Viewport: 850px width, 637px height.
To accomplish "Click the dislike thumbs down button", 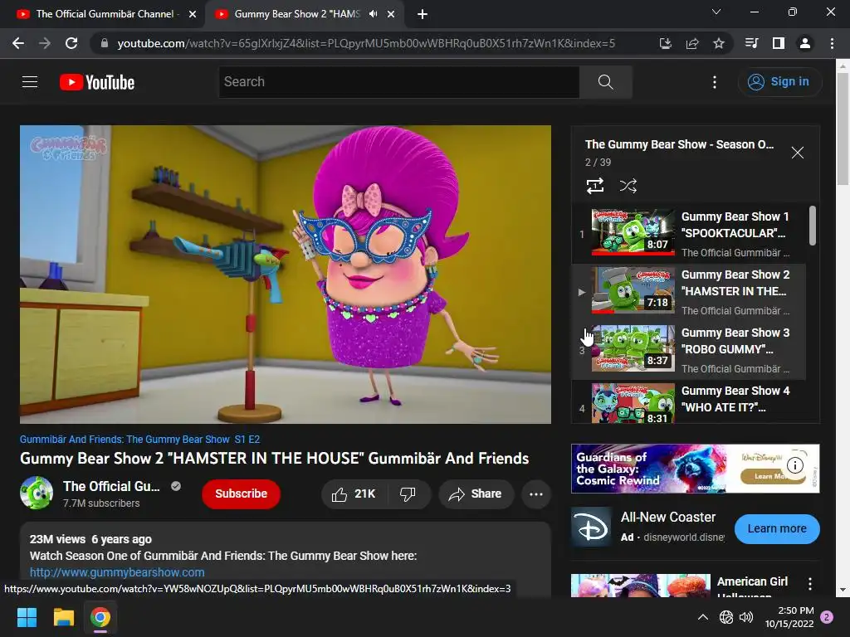I will point(408,494).
